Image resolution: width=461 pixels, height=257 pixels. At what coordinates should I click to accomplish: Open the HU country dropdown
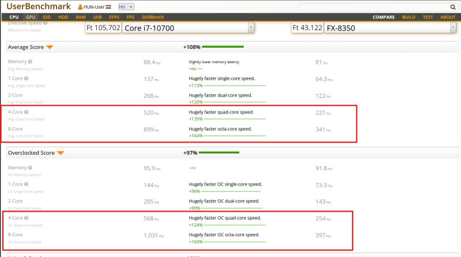(126, 7)
